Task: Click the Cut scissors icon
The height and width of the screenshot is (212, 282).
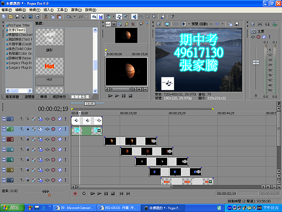Action: (x=46, y=17)
